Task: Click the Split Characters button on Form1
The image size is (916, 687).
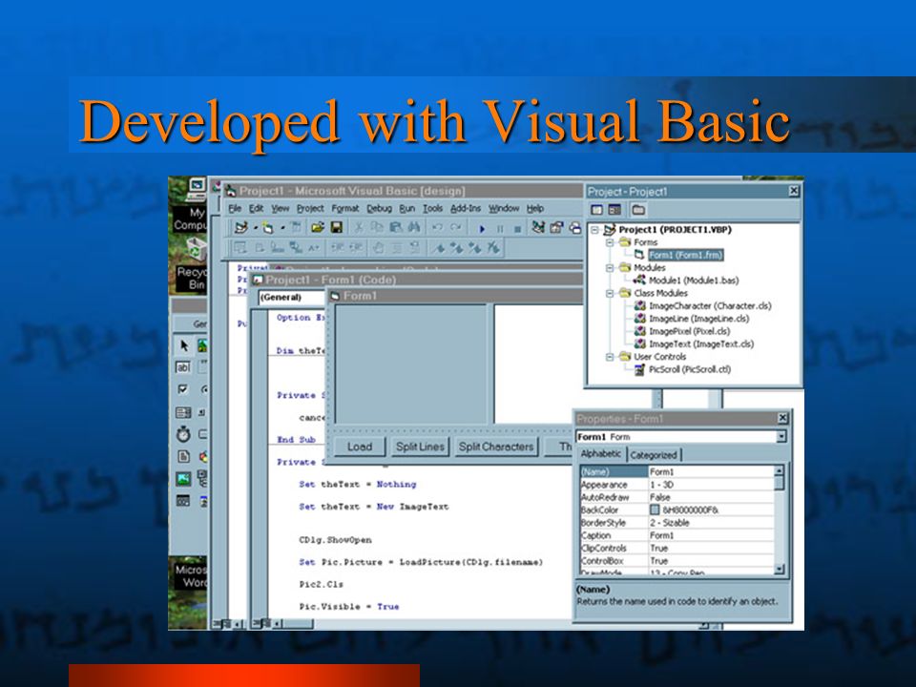Action: tap(496, 447)
